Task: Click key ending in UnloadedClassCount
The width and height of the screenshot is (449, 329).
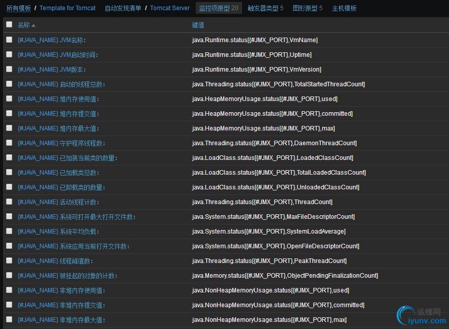Action: [x=275, y=187]
